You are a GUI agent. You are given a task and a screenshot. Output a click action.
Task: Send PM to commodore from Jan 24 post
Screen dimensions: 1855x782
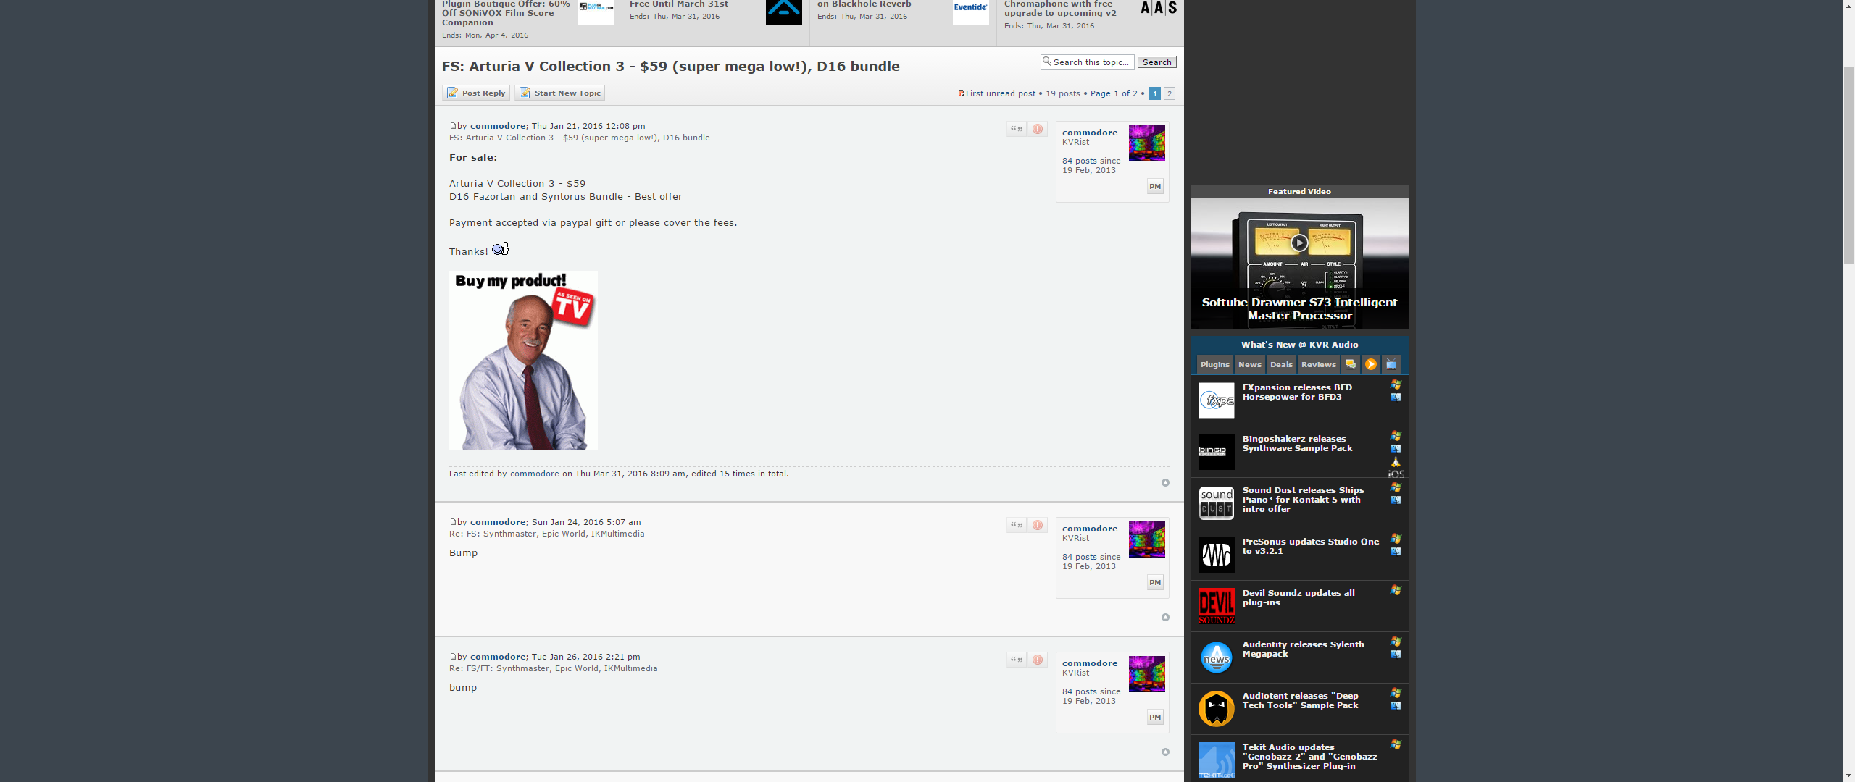[1155, 582]
